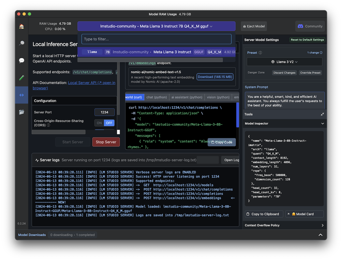
Task: Switch to the vision (python) tab
Action: (218, 97)
